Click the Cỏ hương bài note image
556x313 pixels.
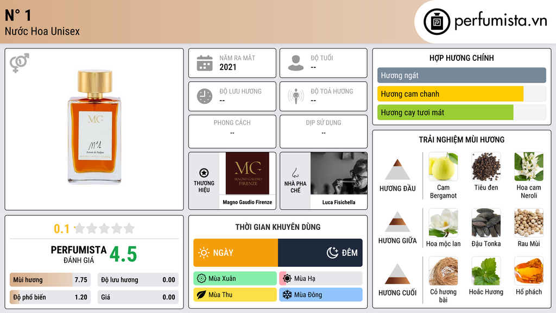tap(443, 271)
